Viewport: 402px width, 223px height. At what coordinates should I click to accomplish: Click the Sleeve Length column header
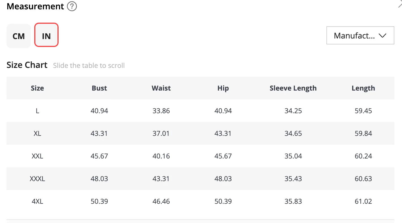[293, 88]
